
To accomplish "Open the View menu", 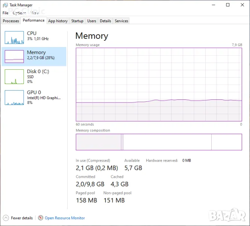I will point(35,13).
